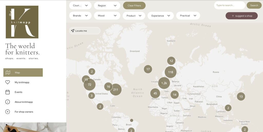Screen dimensions: 263x132
Task: Click the Russia map label
Action: coord(216,72)
